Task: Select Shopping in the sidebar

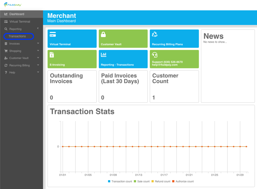Action: [22, 51]
